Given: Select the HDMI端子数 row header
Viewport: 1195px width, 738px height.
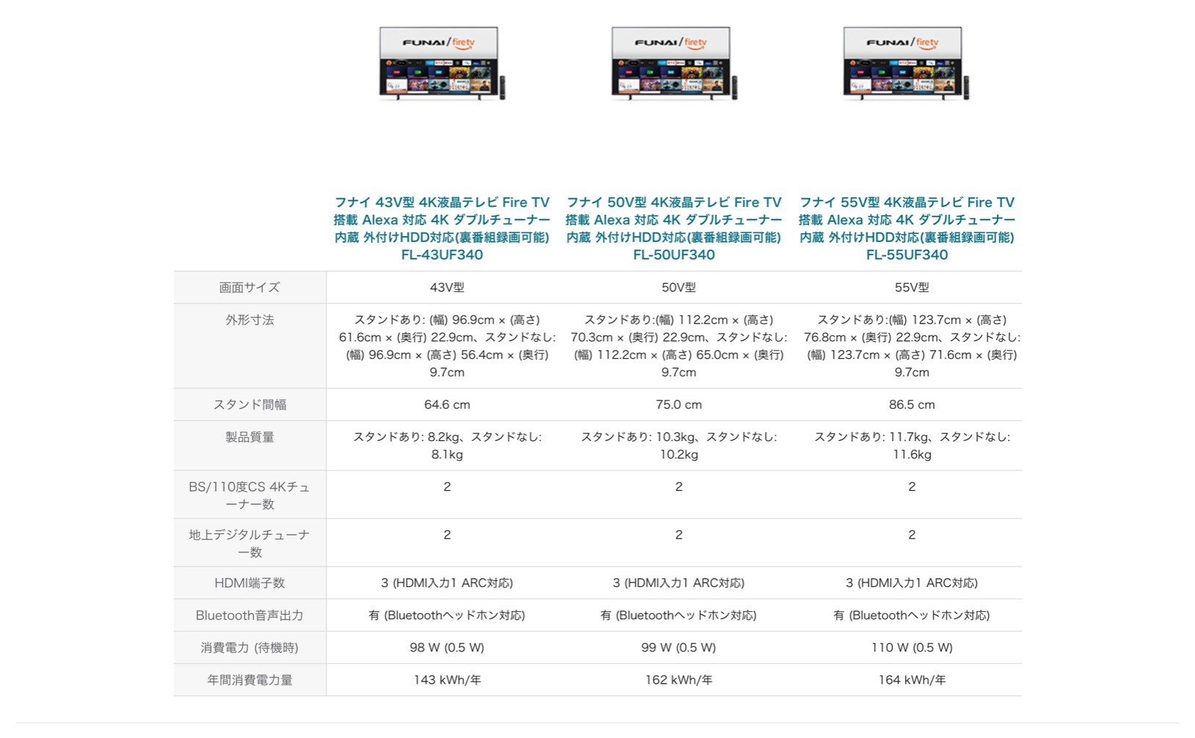Looking at the screenshot, I should click(250, 583).
